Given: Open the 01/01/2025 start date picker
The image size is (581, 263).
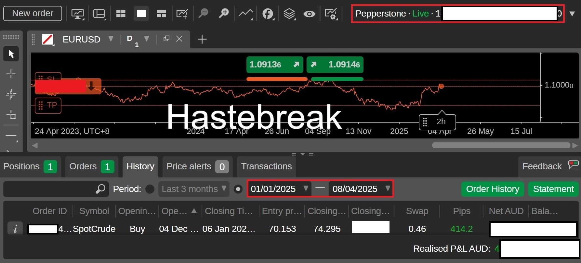Looking at the screenshot, I should click(x=280, y=189).
